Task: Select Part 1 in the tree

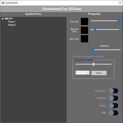Action: pos(12,22)
